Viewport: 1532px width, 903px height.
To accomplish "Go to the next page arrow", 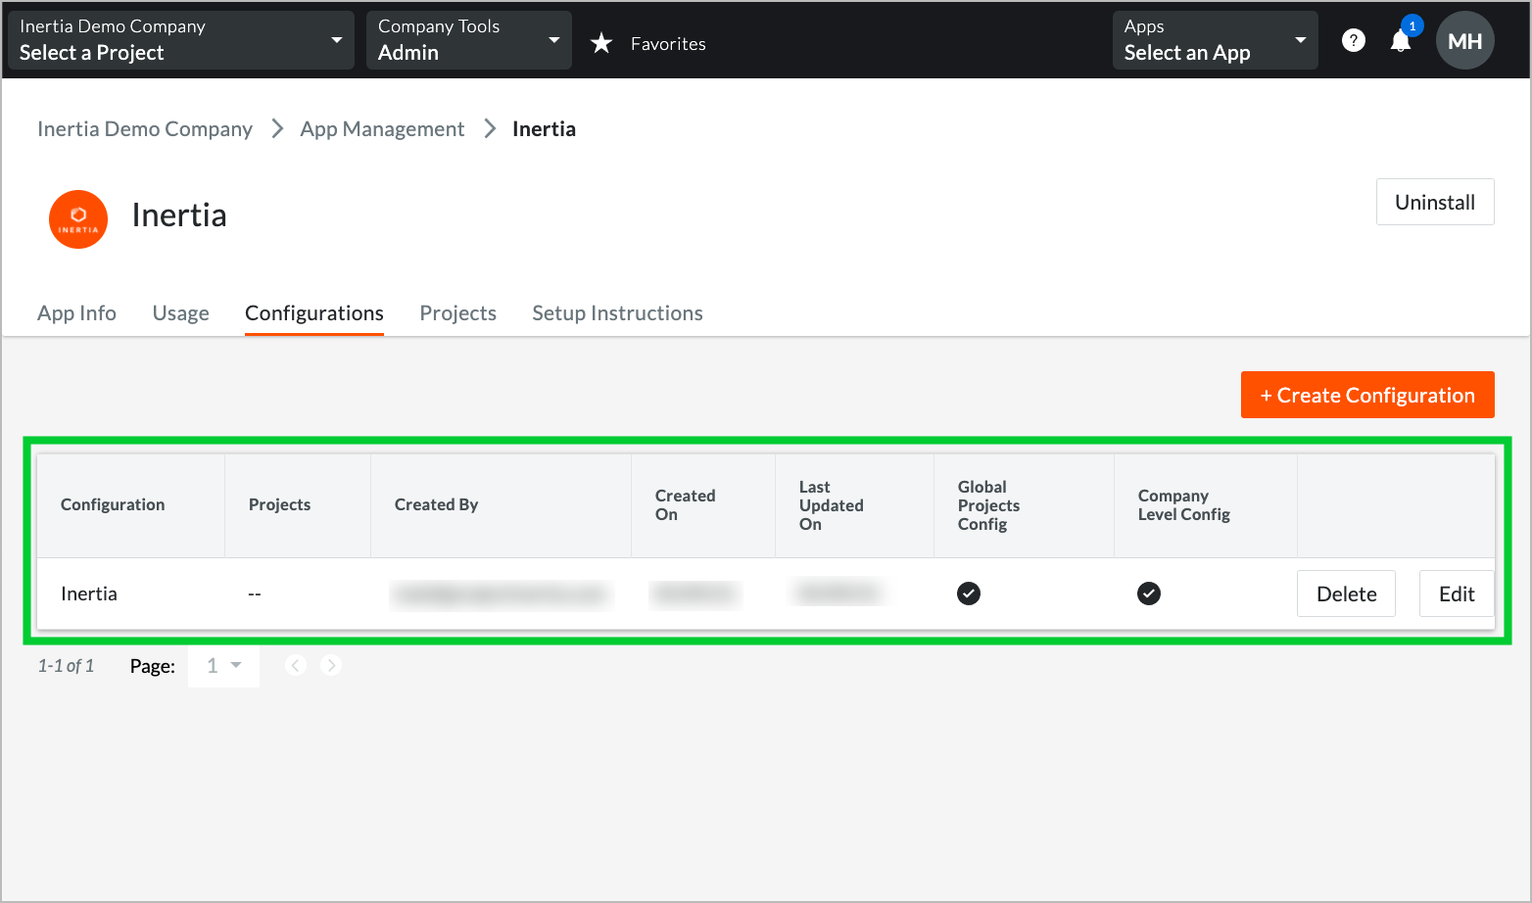I will [331, 665].
